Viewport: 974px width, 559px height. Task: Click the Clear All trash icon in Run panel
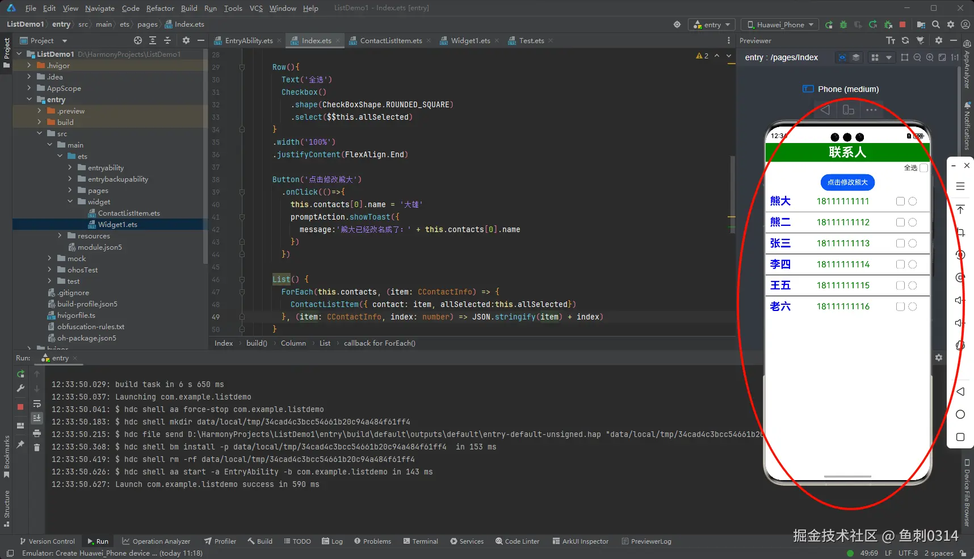37,448
